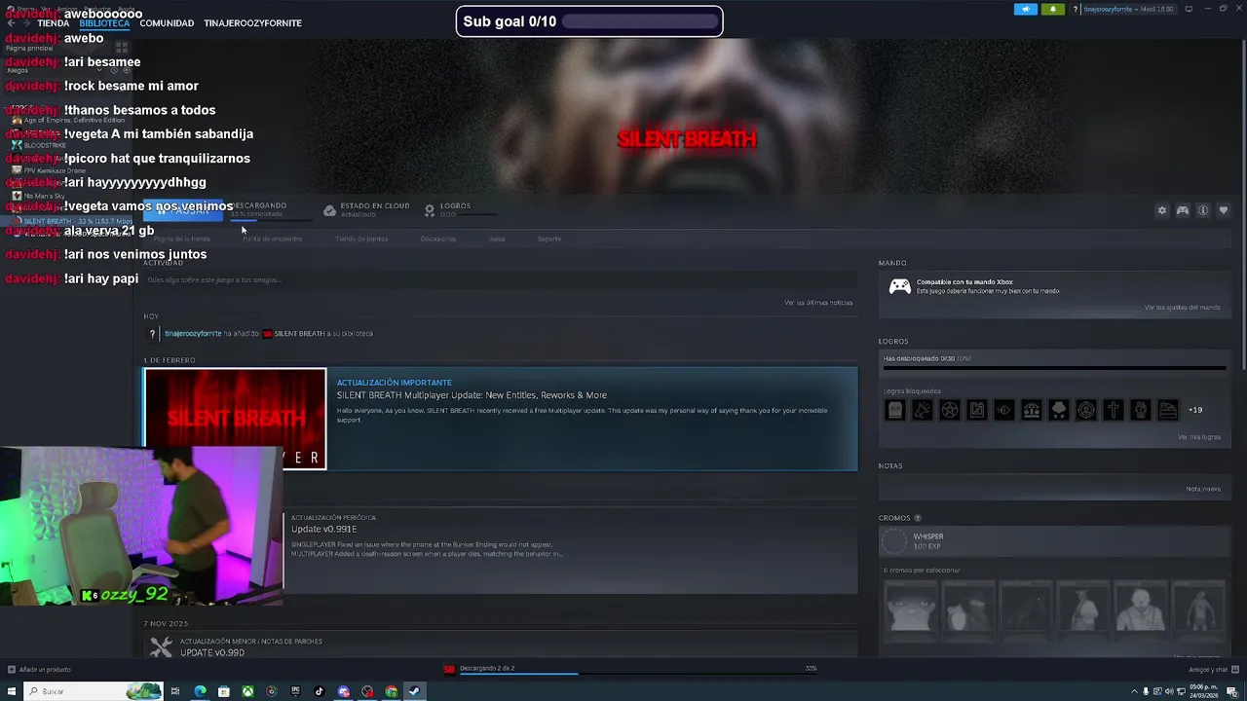Open 'UPDATE v0.990' patch notes entry
This screenshot has width=1247, height=701.
[x=212, y=652]
